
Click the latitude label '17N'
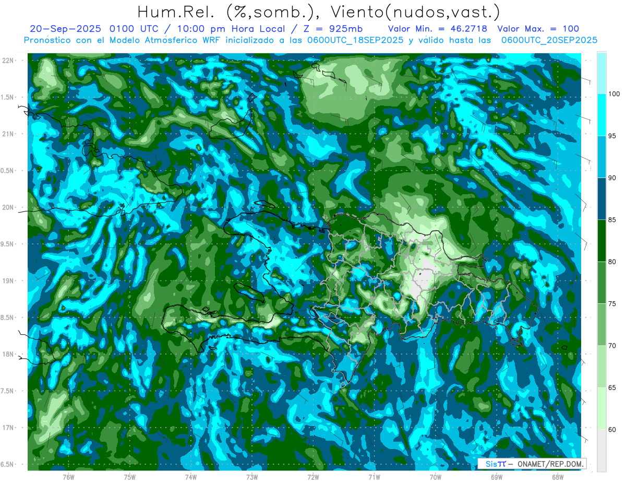point(8,428)
